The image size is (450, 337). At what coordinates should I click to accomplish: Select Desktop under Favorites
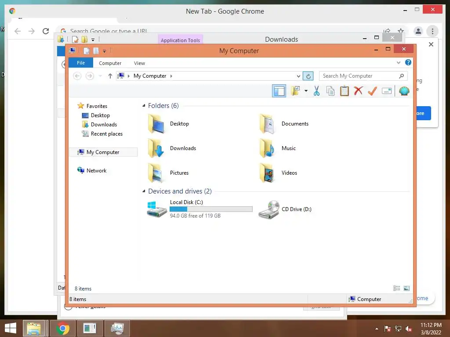(100, 115)
